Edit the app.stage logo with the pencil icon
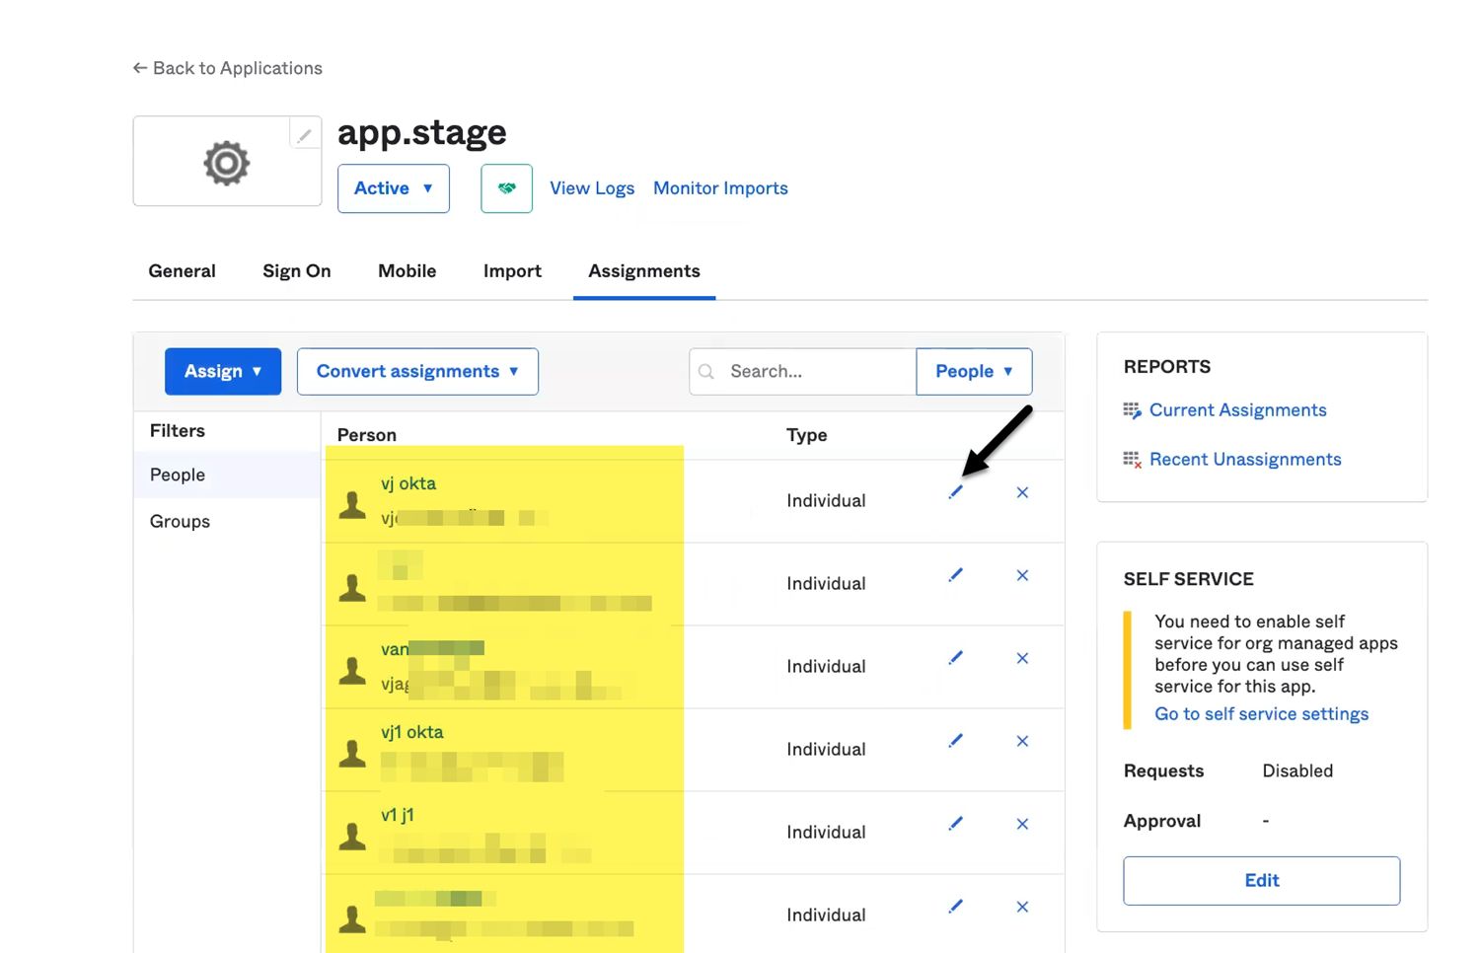This screenshot has height=953, width=1480. (x=305, y=135)
